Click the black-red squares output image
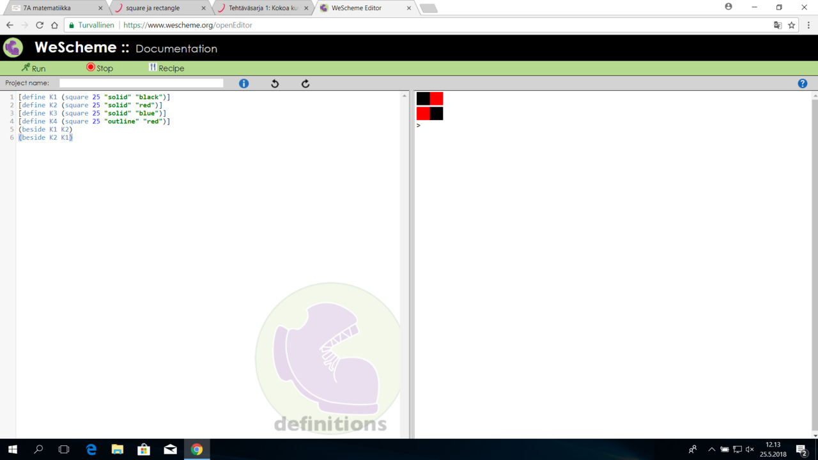The image size is (818, 460). [429, 98]
